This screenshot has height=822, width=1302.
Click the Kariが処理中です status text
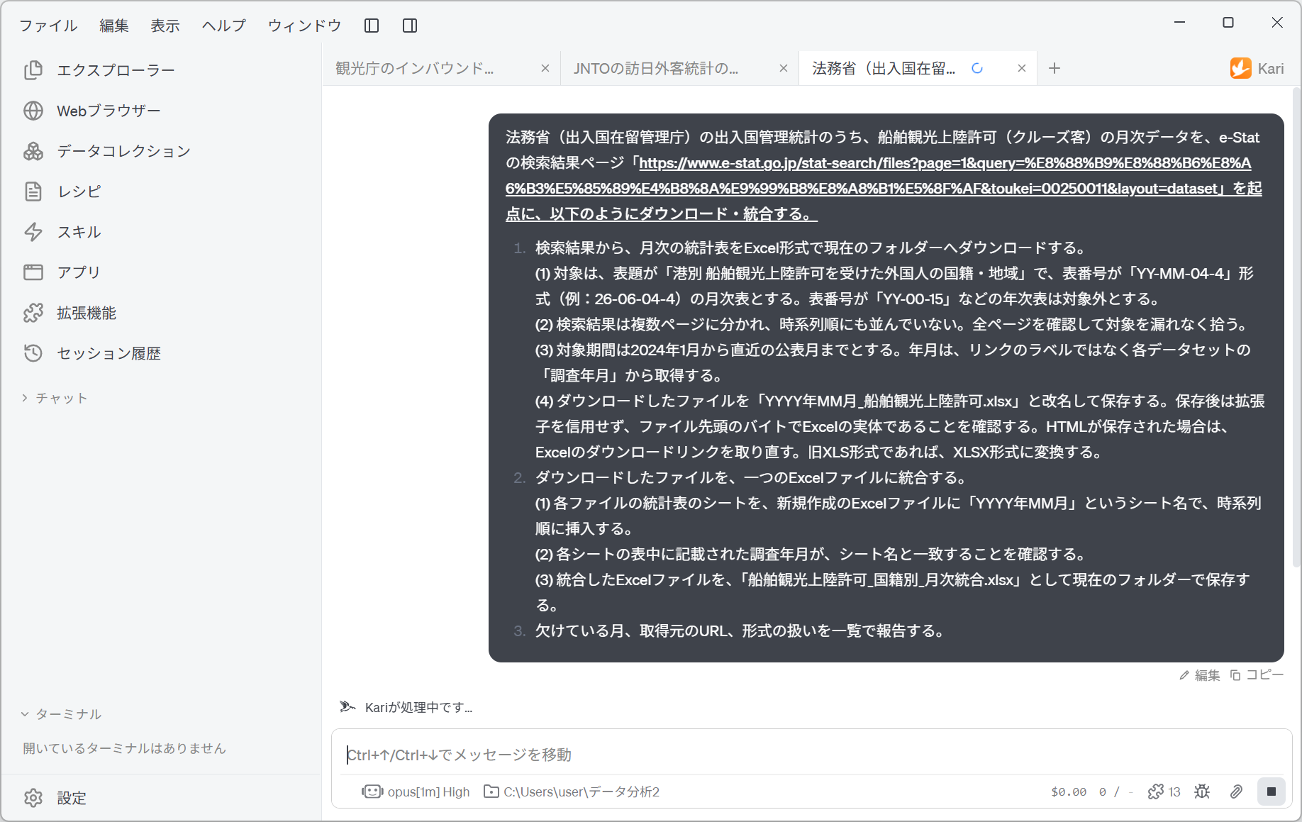coord(418,707)
